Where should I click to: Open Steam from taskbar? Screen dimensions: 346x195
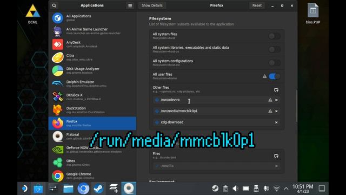coord(98,188)
